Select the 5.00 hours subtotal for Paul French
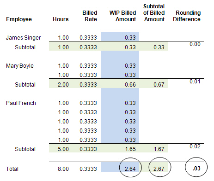This screenshot has height=181, width=214. click(x=63, y=149)
